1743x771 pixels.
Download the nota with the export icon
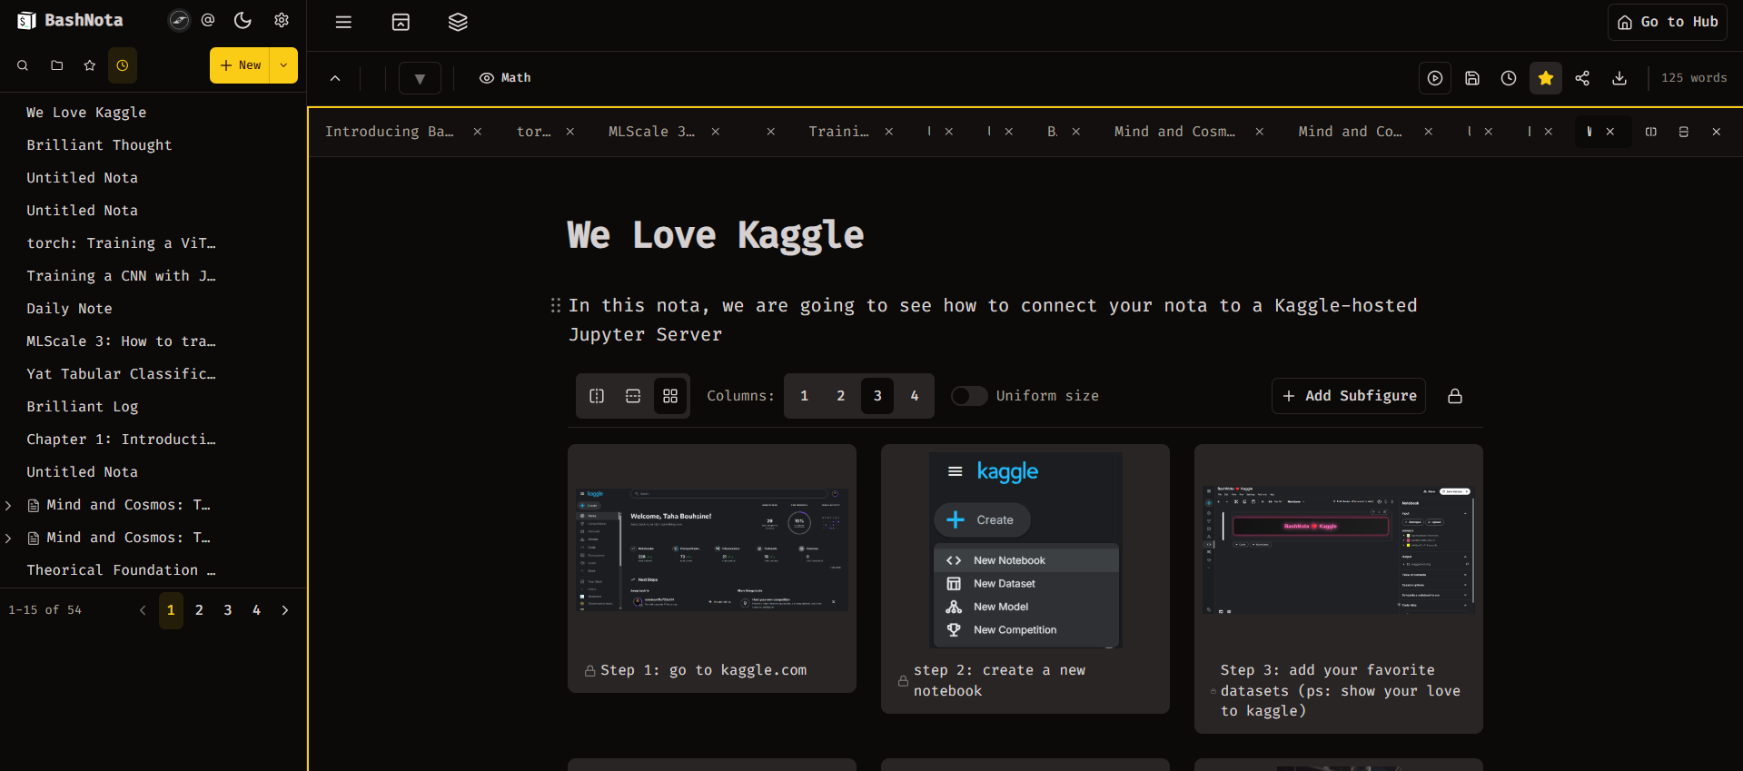click(1619, 78)
